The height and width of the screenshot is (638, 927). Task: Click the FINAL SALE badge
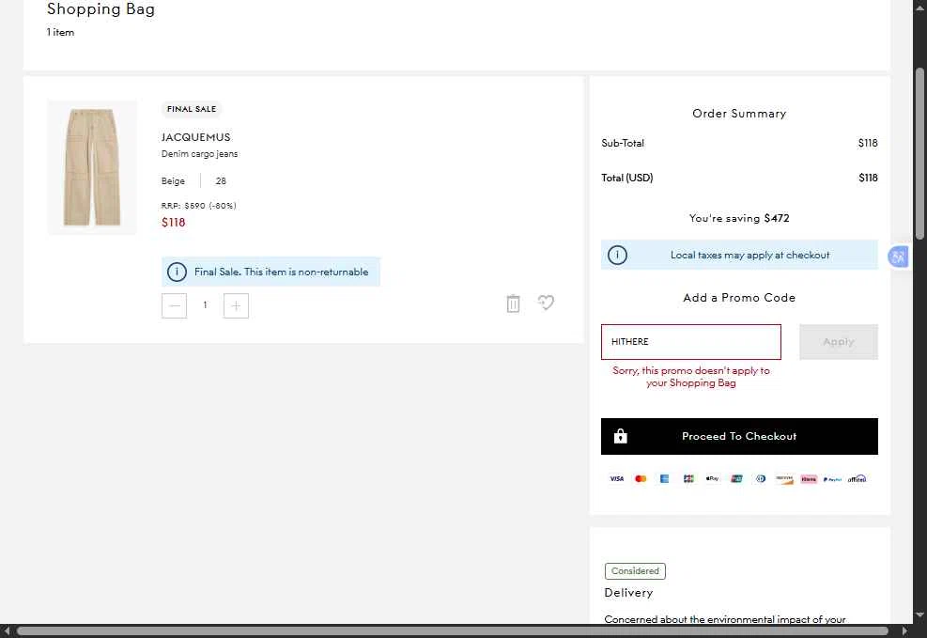click(x=192, y=109)
